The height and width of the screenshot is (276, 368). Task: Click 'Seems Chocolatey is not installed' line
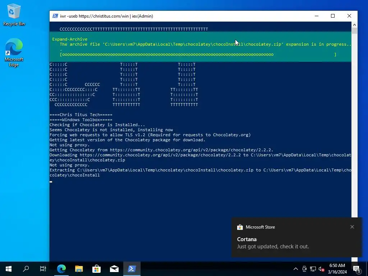coord(111,130)
